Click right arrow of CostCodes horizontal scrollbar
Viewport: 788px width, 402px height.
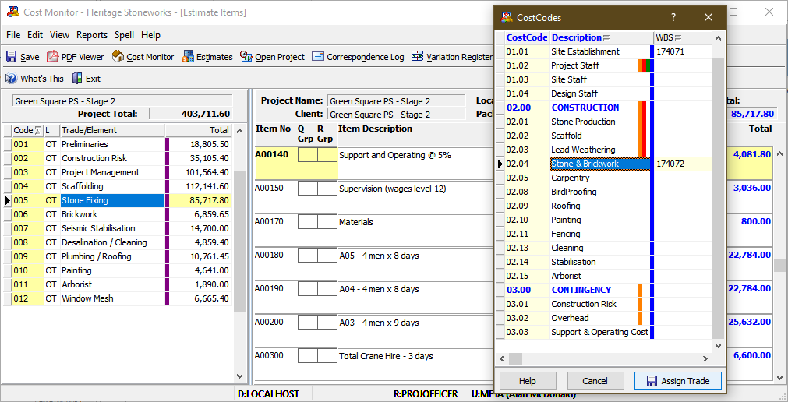point(705,359)
